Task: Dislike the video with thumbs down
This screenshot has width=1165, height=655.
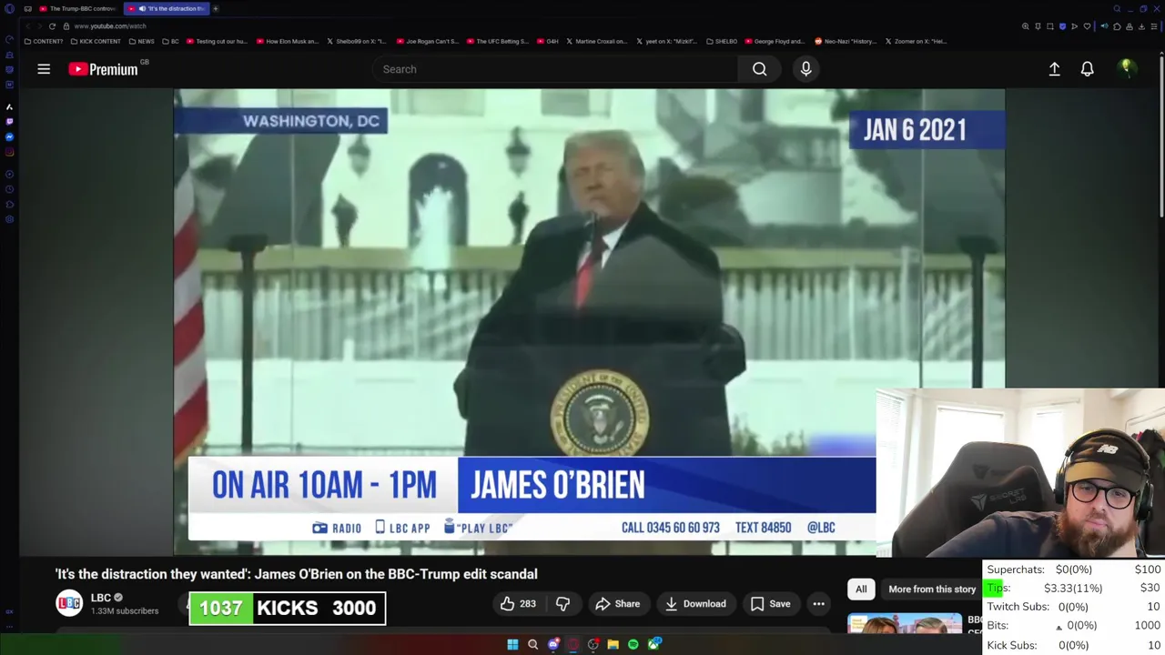Action: (562, 604)
